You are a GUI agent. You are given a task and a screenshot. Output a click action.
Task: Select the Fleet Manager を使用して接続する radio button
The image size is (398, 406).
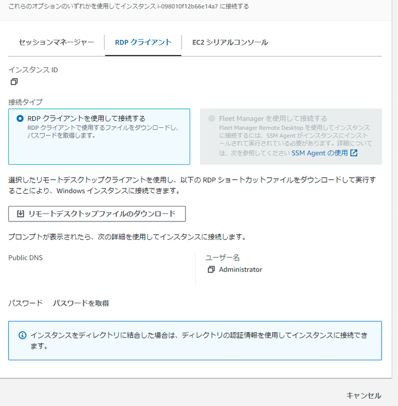click(x=212, y=118)
